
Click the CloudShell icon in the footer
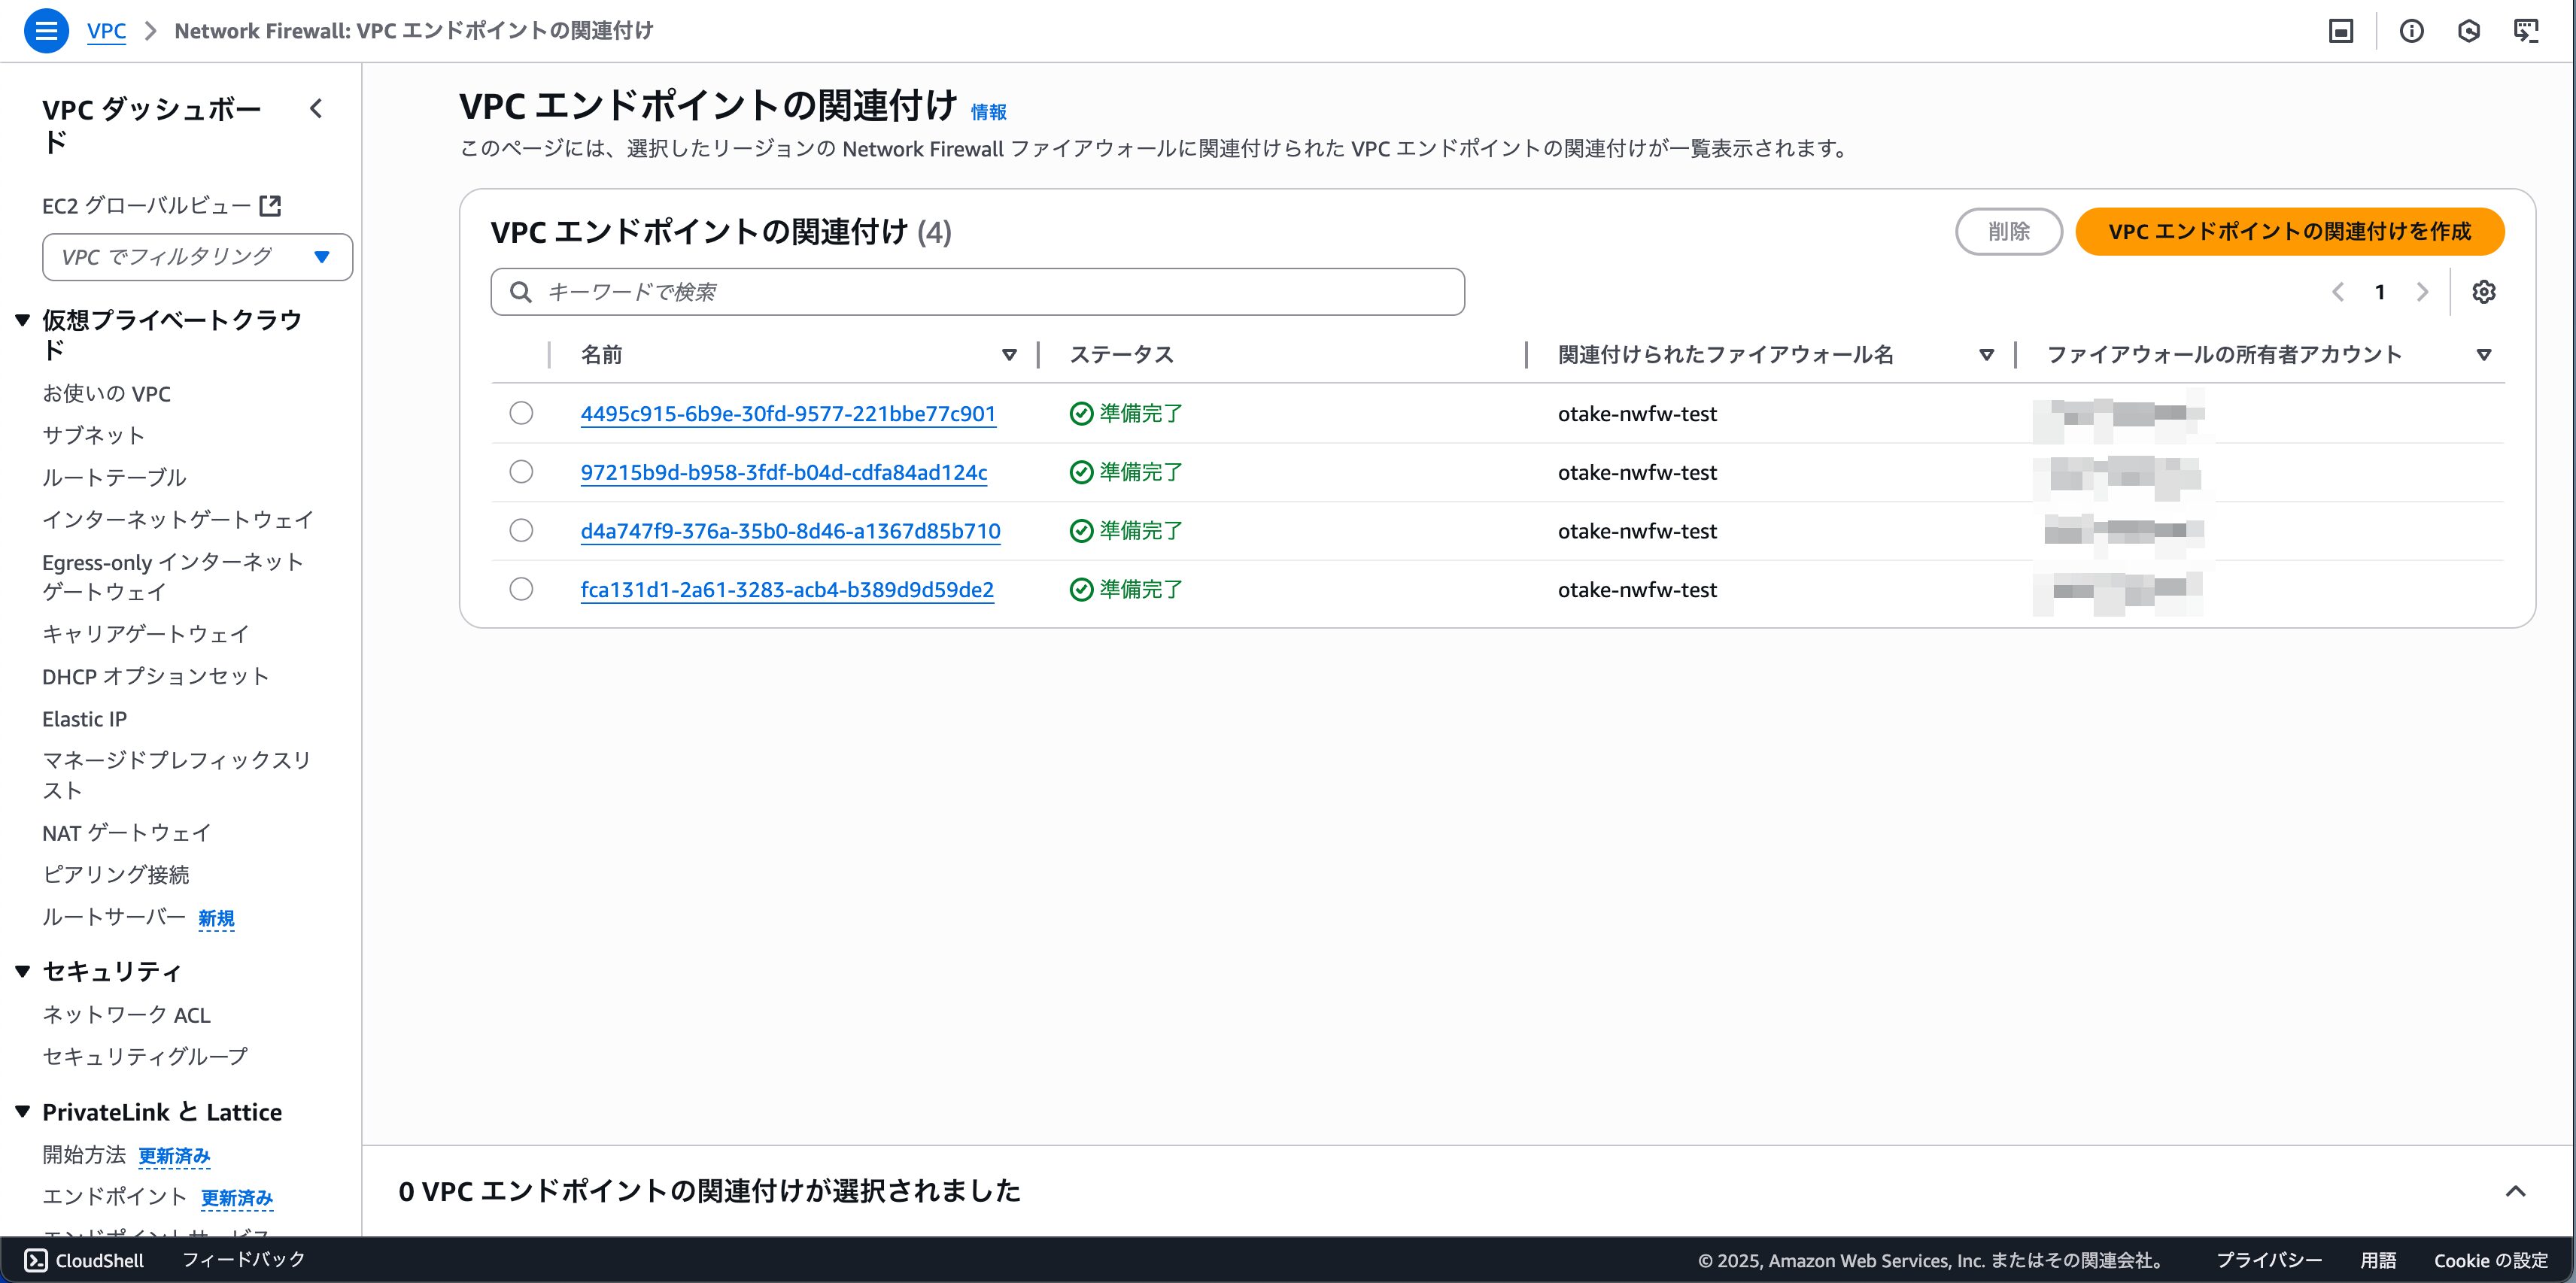[35, 1260]
